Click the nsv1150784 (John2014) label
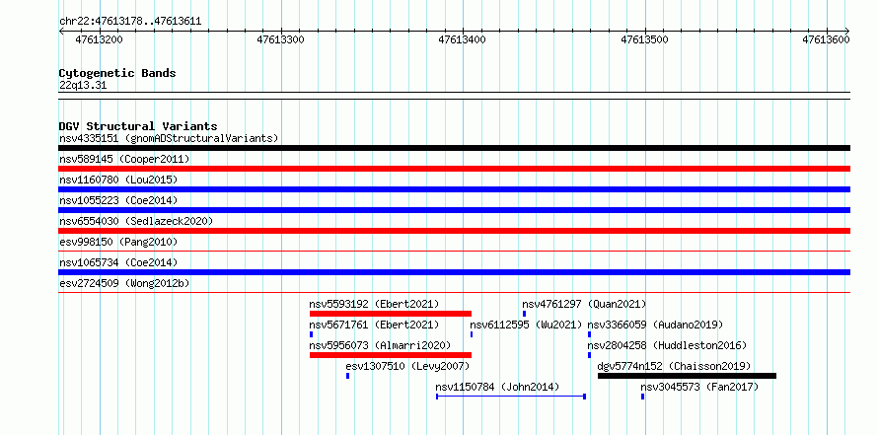 click(x=497, y=387)
